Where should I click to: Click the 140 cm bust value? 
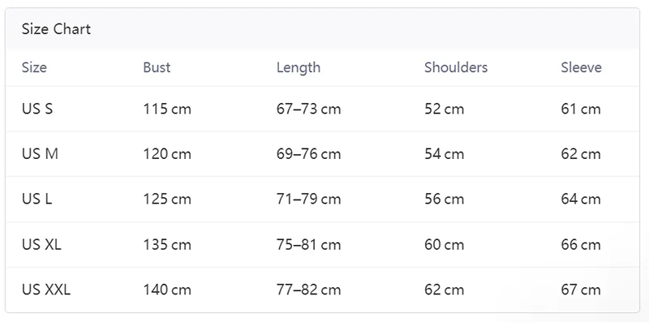click(167, 290)
